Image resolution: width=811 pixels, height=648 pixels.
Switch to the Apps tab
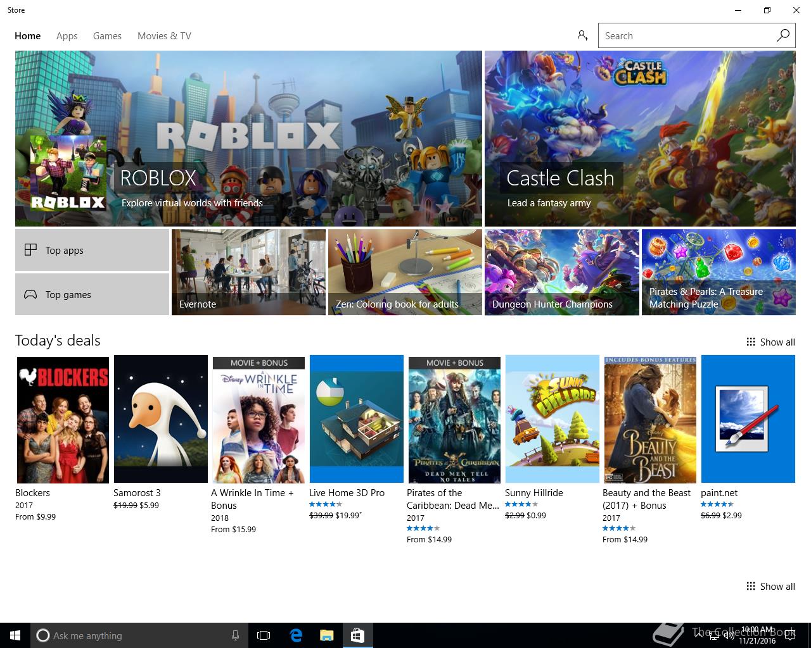pos(67,36)
